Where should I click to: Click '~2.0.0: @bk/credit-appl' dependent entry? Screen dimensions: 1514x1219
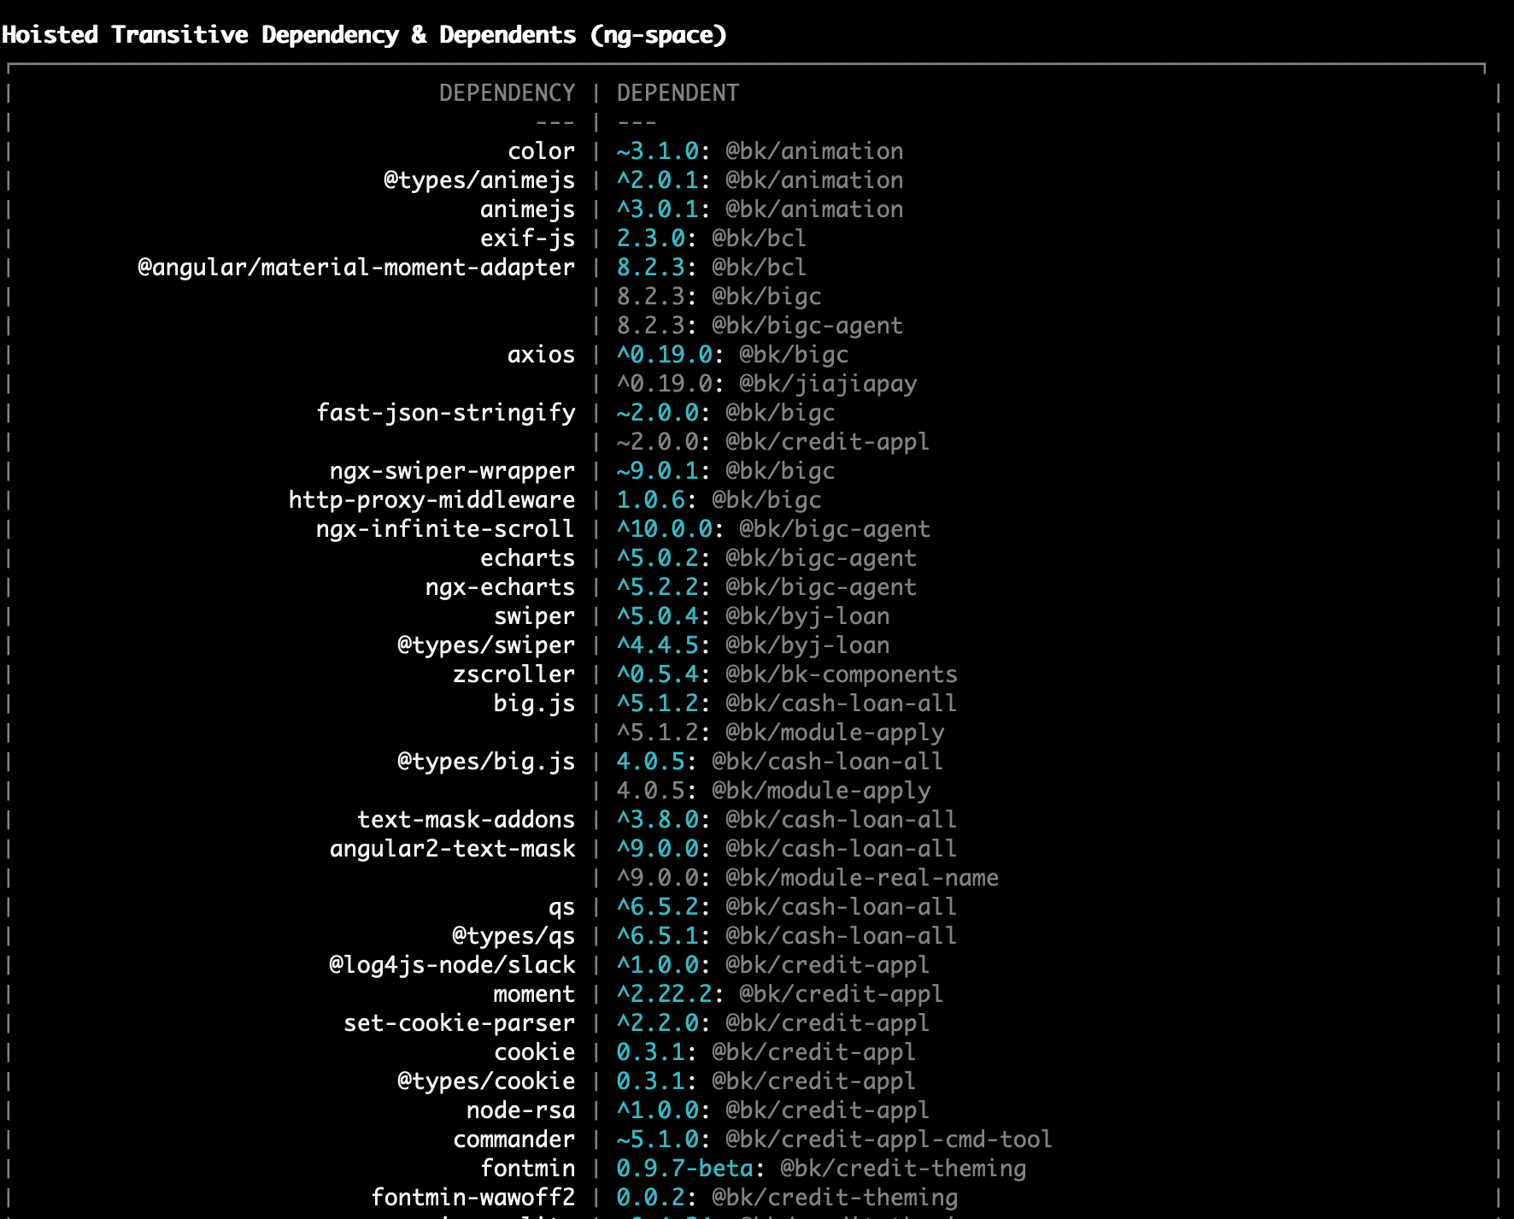click(x=773, y=442)
